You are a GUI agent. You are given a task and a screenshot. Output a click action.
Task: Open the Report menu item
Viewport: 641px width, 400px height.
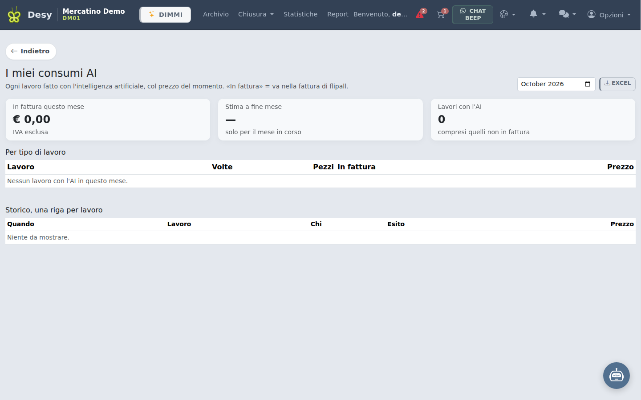tap(338, 14)
